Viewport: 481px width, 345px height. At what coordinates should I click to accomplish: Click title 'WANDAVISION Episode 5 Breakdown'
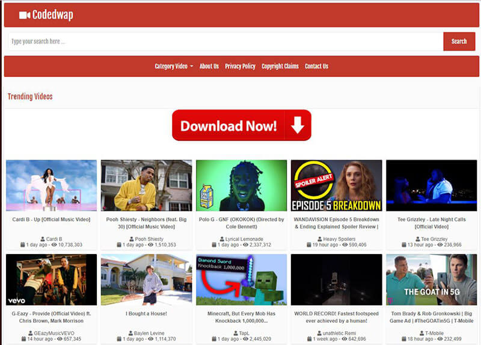(337, 223)
